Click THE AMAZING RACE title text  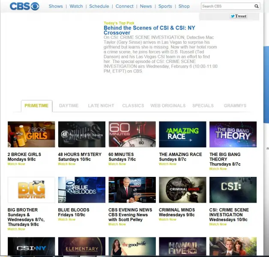(x=180, y=154)
